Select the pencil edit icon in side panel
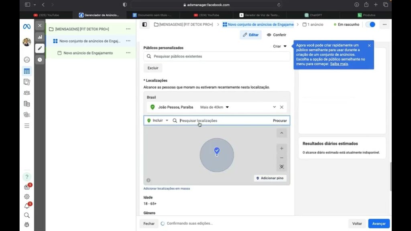Viewport: 411px width, 231px height. coord(40,48)
